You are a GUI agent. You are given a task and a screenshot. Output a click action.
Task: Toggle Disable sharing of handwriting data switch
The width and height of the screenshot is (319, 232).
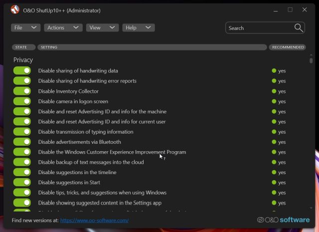coord(22,71)
